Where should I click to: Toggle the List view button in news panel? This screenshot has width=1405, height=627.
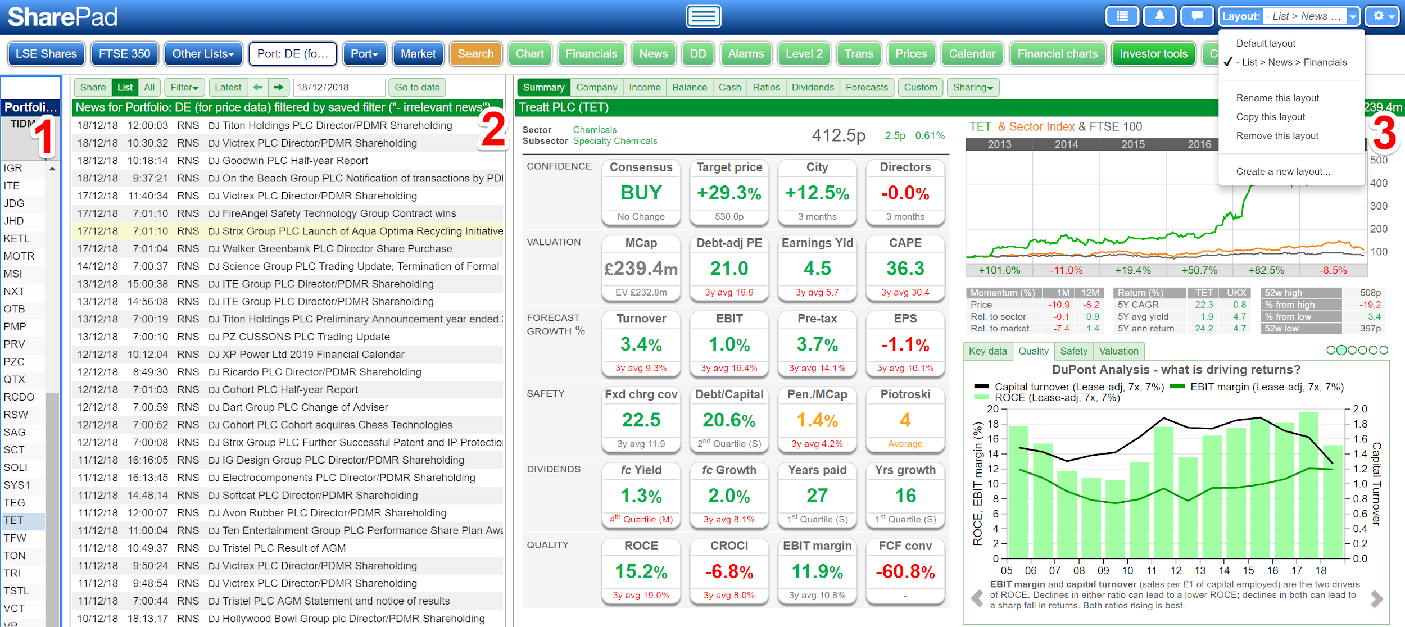tap(125, 87)
